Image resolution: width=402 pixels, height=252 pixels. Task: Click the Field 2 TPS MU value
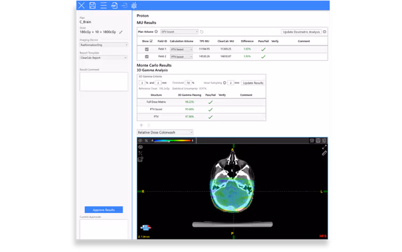coord(204,56)
